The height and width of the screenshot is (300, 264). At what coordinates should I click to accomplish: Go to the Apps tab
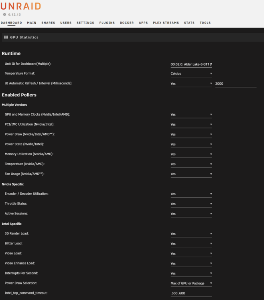pyautogui.click(x=143, y=23)
